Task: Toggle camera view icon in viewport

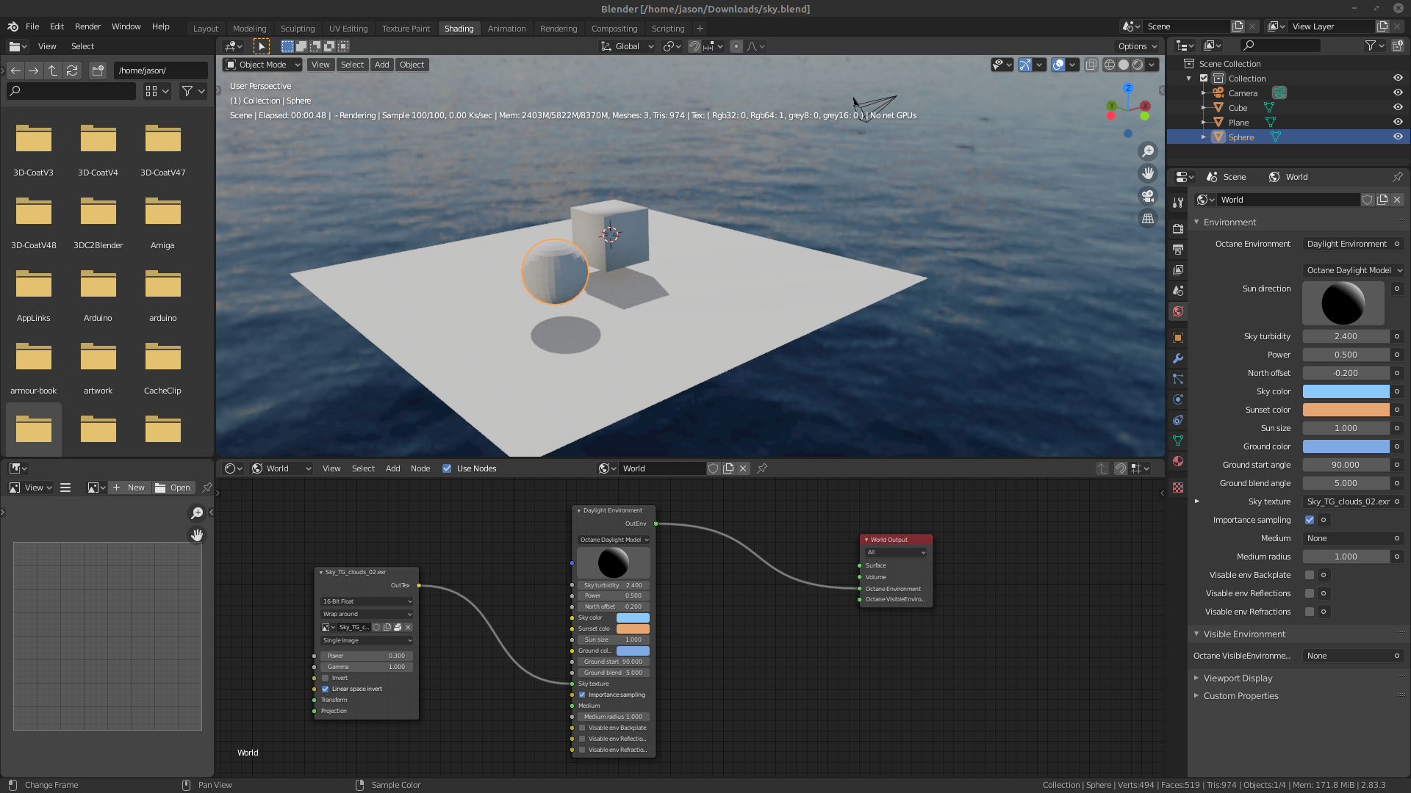Action: (x=1147, y=196)
